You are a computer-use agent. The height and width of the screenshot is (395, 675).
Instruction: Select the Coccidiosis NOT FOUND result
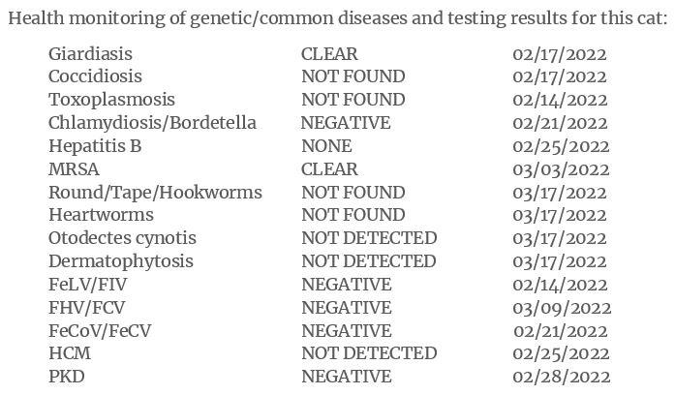[353, 76]
